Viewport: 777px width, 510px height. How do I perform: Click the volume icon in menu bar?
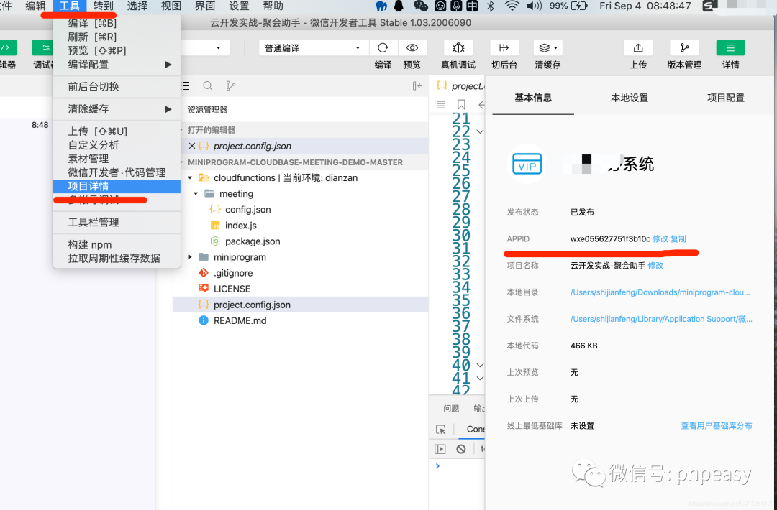coord(534,6)
